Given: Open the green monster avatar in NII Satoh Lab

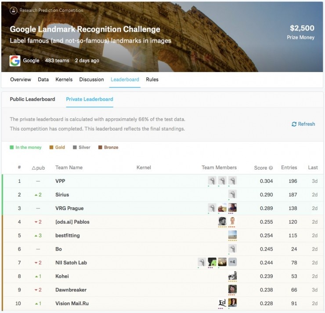Looking at the screenshot, I should coord(212,262).
